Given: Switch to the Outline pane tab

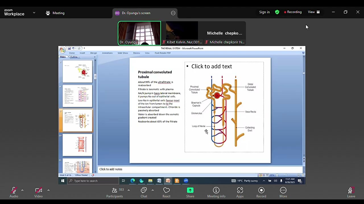Looking at the screenshot, I should [74, 57].
